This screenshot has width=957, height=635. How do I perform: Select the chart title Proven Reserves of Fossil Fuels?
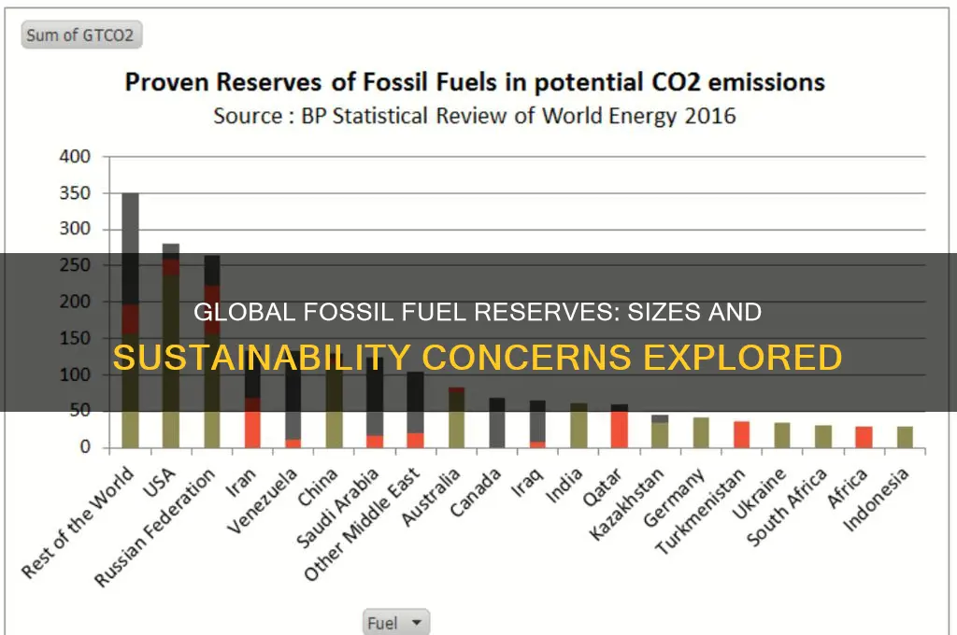pyautogui.click(x=475, y=82)
